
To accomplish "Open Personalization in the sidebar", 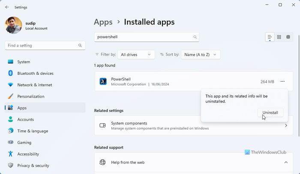I will (30, 97).
